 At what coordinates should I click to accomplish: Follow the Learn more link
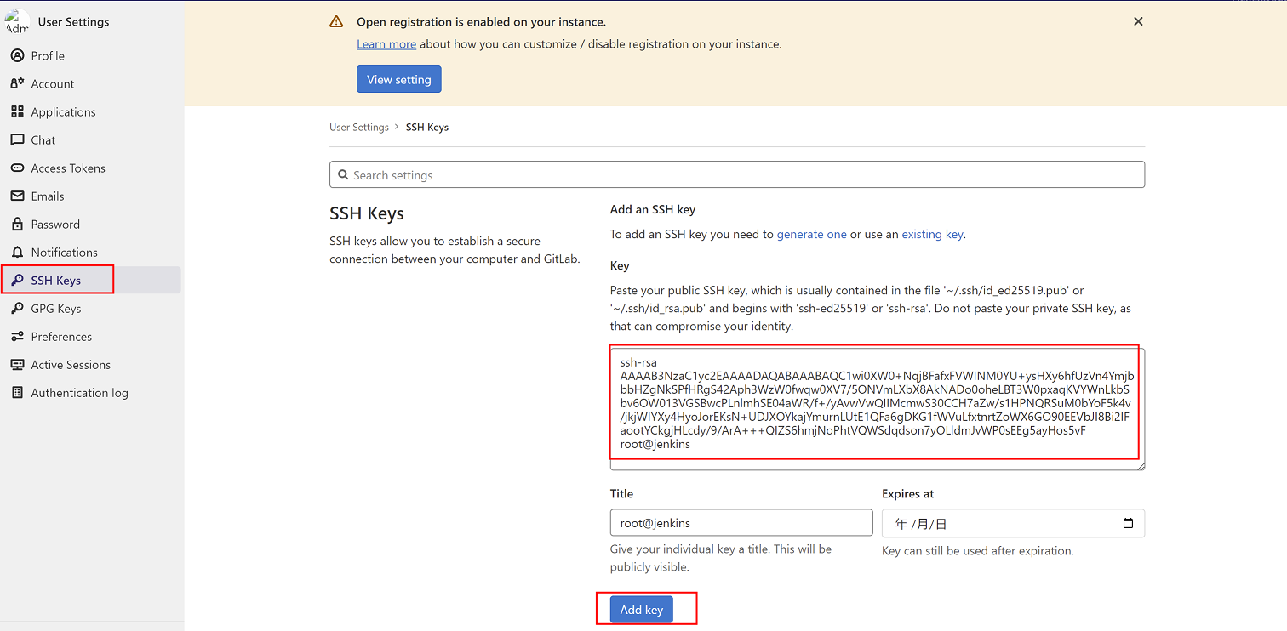click(x=386, y=44)
